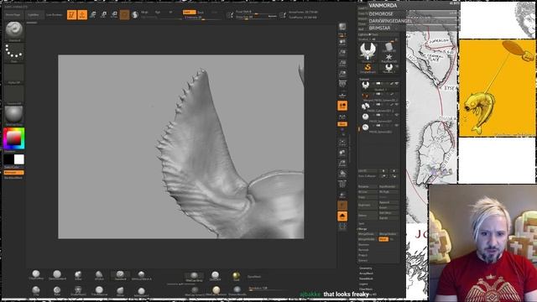Activate the Rotate transform tool
Image resolution: width=537 pixels, height=302 pixels.
point(114,15)
